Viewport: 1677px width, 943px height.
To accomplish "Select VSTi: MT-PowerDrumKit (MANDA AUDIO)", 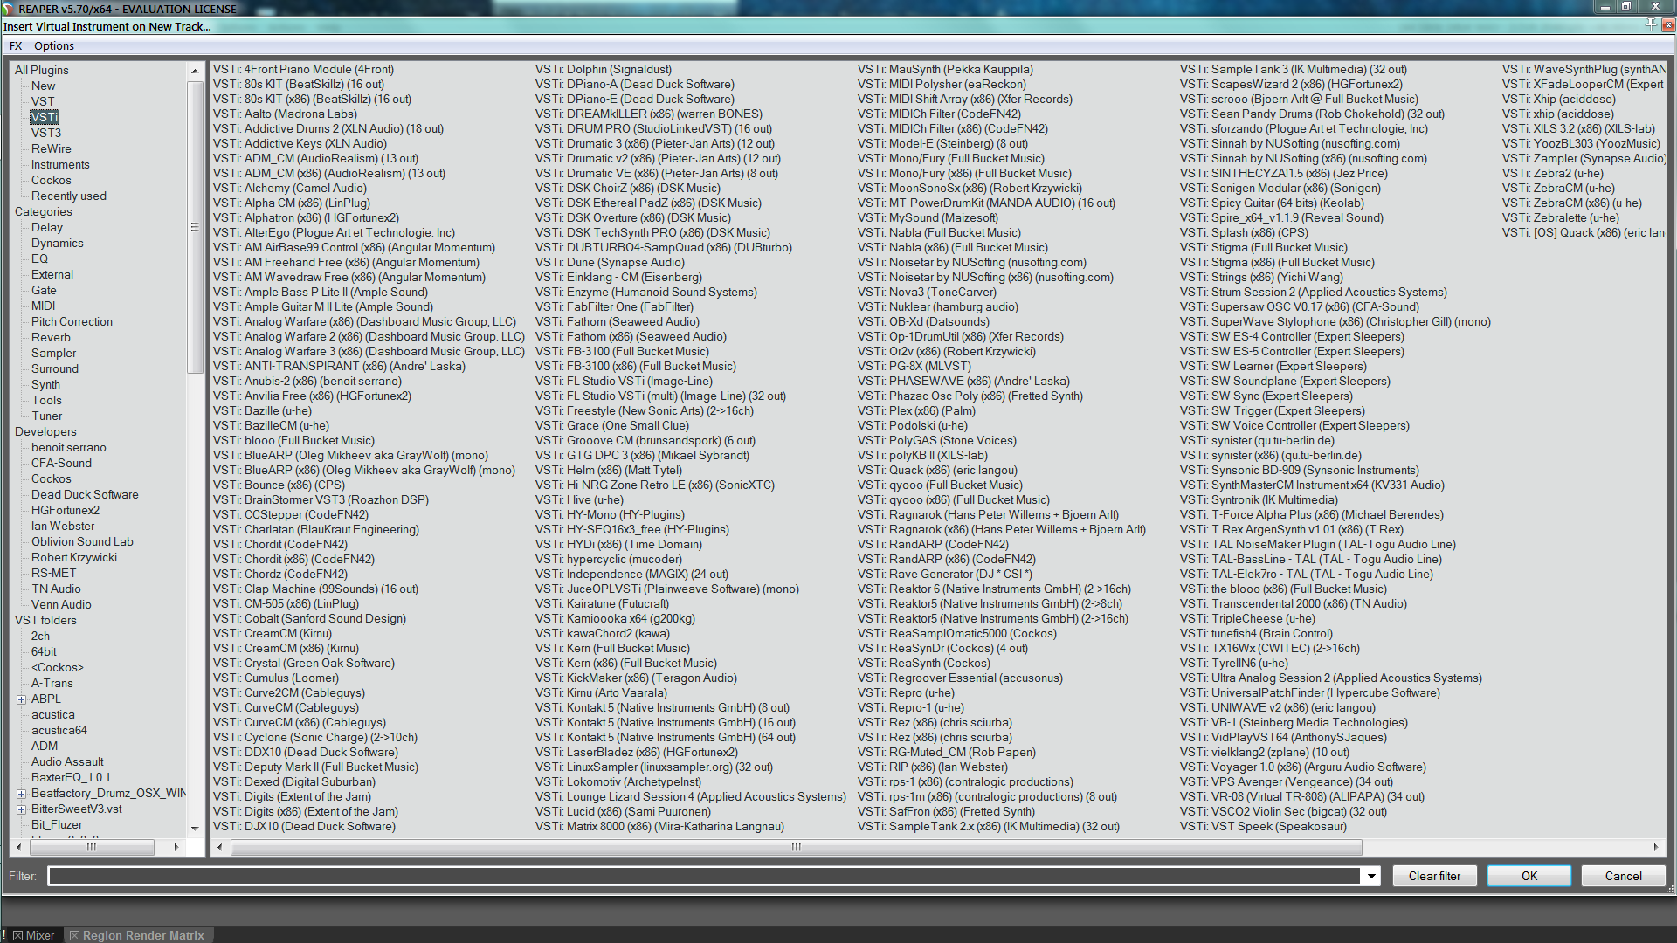I will [986, 203].
